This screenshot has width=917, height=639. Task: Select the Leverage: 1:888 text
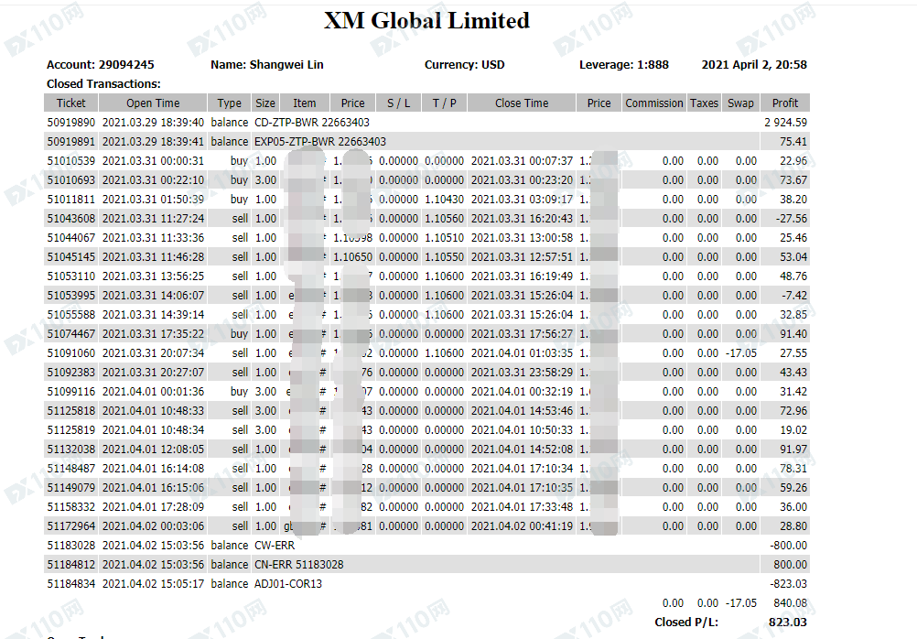click(624, 65)
